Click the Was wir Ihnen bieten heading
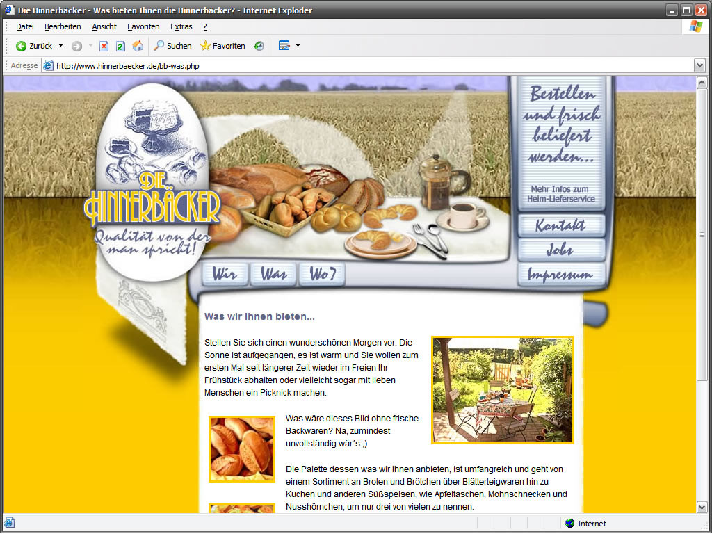 tap(259, 316)
